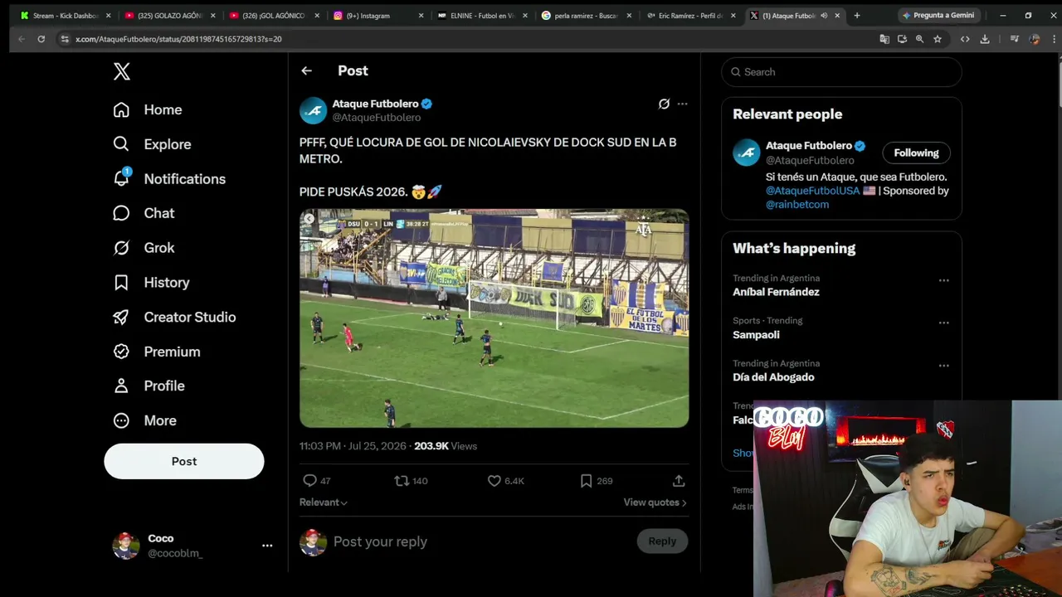Switch to the (325) GOLAZO YouTube tab
Screen dimensions: 1062x597
pyautogui.click(x=169, y=15)
